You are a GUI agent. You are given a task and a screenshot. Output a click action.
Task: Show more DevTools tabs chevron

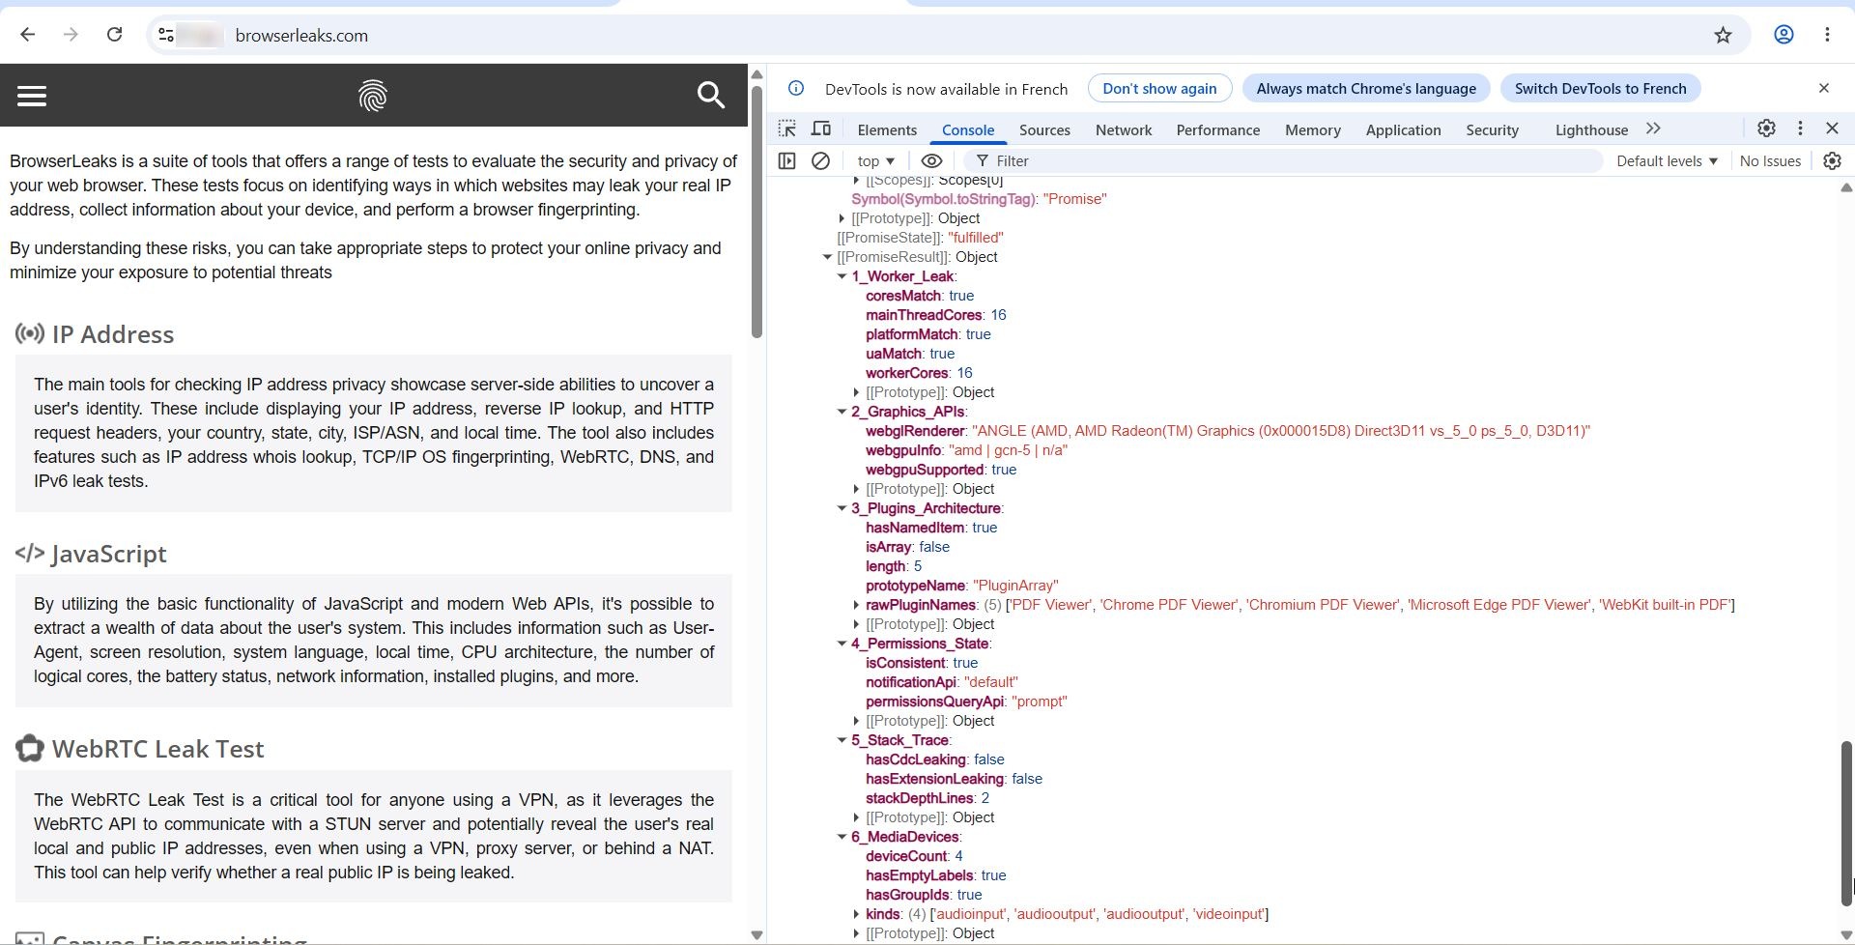(1653, 129)
